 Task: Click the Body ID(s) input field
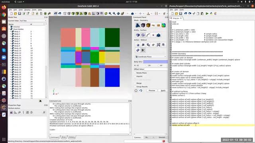click(155, 62)
